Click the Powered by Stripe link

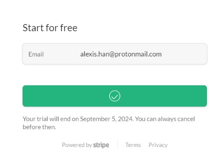[85, 145]
